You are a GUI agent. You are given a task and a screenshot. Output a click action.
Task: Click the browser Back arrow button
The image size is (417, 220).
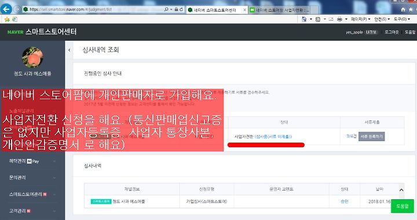click(6, 9)
